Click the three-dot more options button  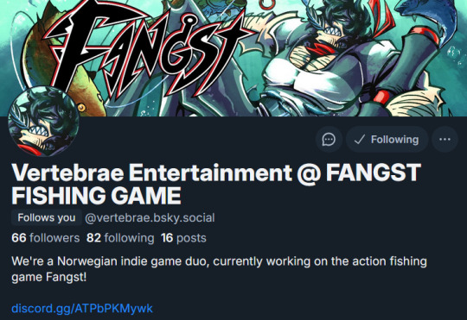pyautogui.click(x=445, y=140)
